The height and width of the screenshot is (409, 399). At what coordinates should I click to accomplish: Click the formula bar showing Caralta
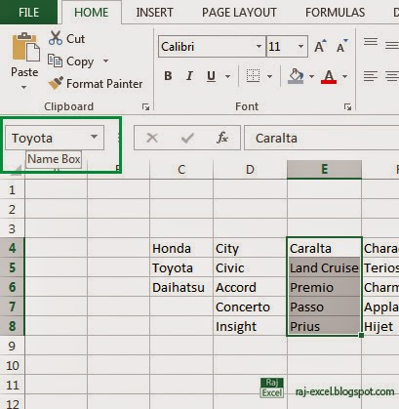point(322,138)
